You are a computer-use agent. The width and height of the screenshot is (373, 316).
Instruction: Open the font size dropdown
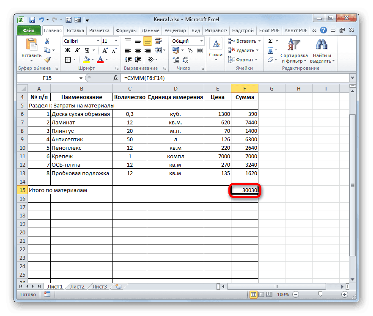pos(115,40)
